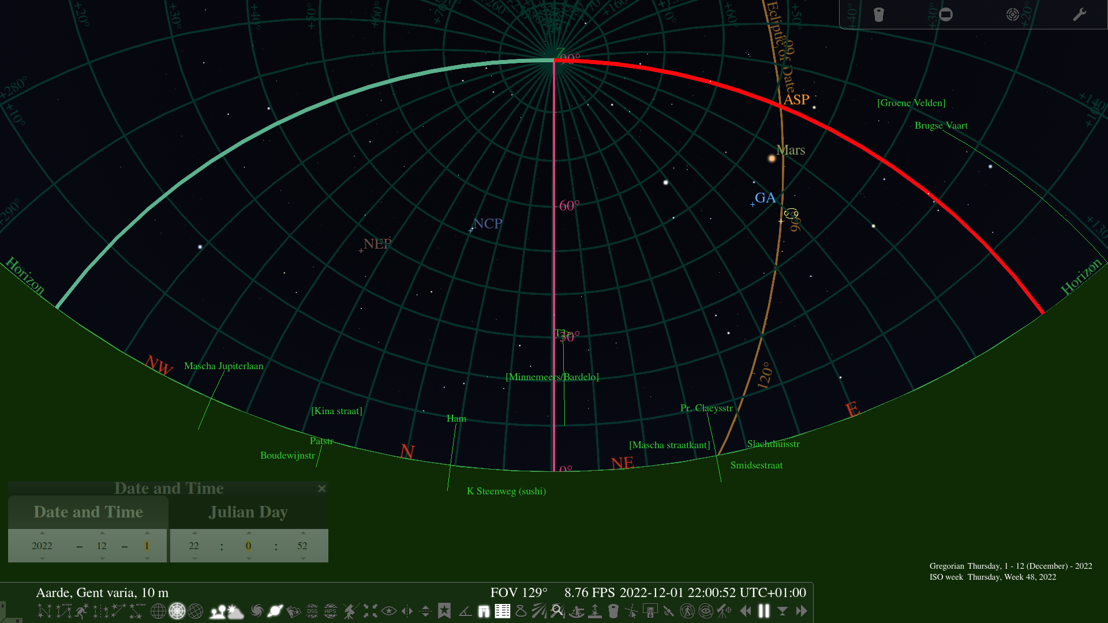Toggle the DSS survey overlay

coord(312,610)
